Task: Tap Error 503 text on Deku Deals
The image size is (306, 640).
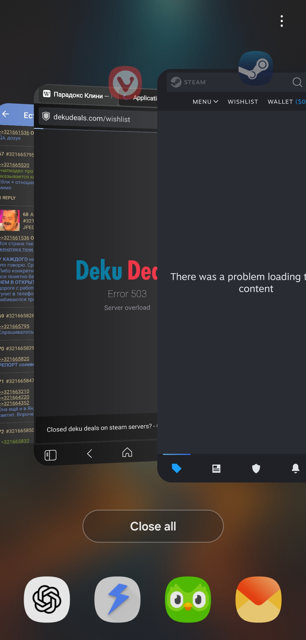Action: tap(127, 294)
